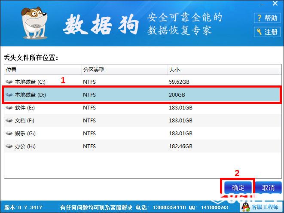
Task: Pick the 办公 (H:) partition
Action: click(x=143, y=146)
